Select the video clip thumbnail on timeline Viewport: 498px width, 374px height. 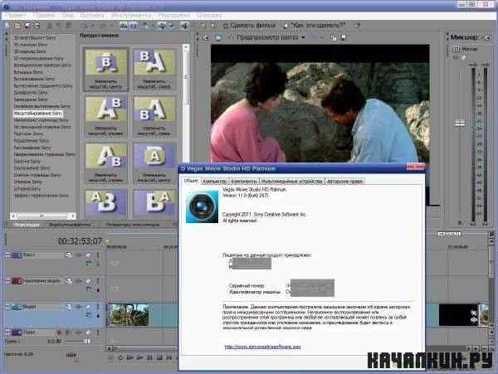pos(129,314)
